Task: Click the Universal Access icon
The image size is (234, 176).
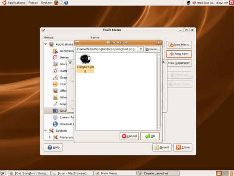Action: coord(55,124)
